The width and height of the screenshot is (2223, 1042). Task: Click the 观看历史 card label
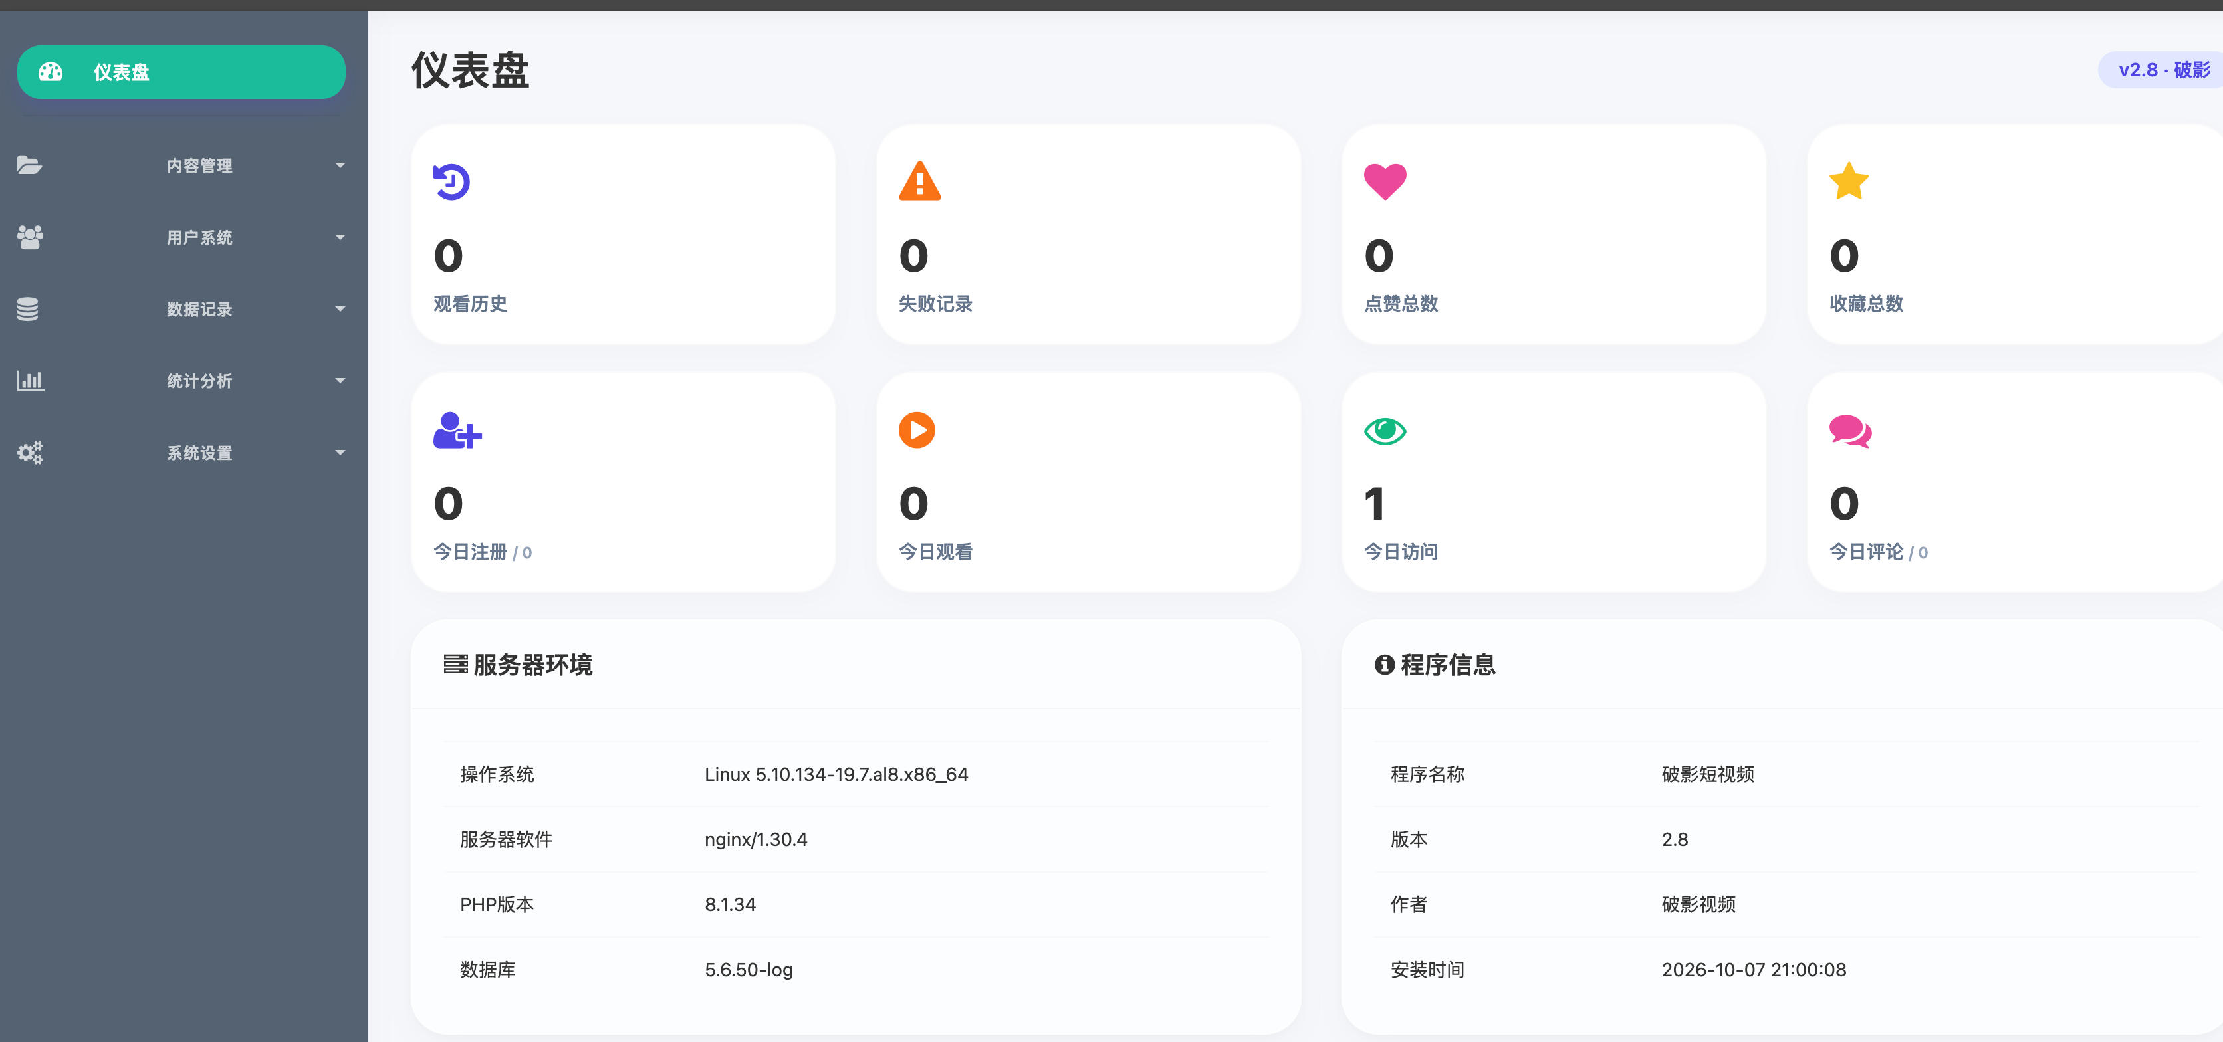pos(470,304)
